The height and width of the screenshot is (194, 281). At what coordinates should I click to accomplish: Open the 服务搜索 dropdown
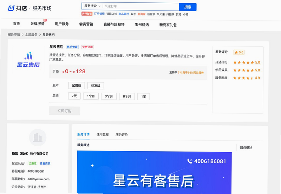[x=92, y=6]
